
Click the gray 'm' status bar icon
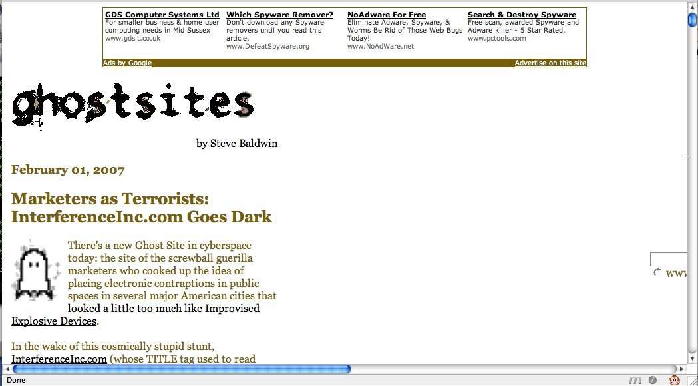[x=635, y=380]
